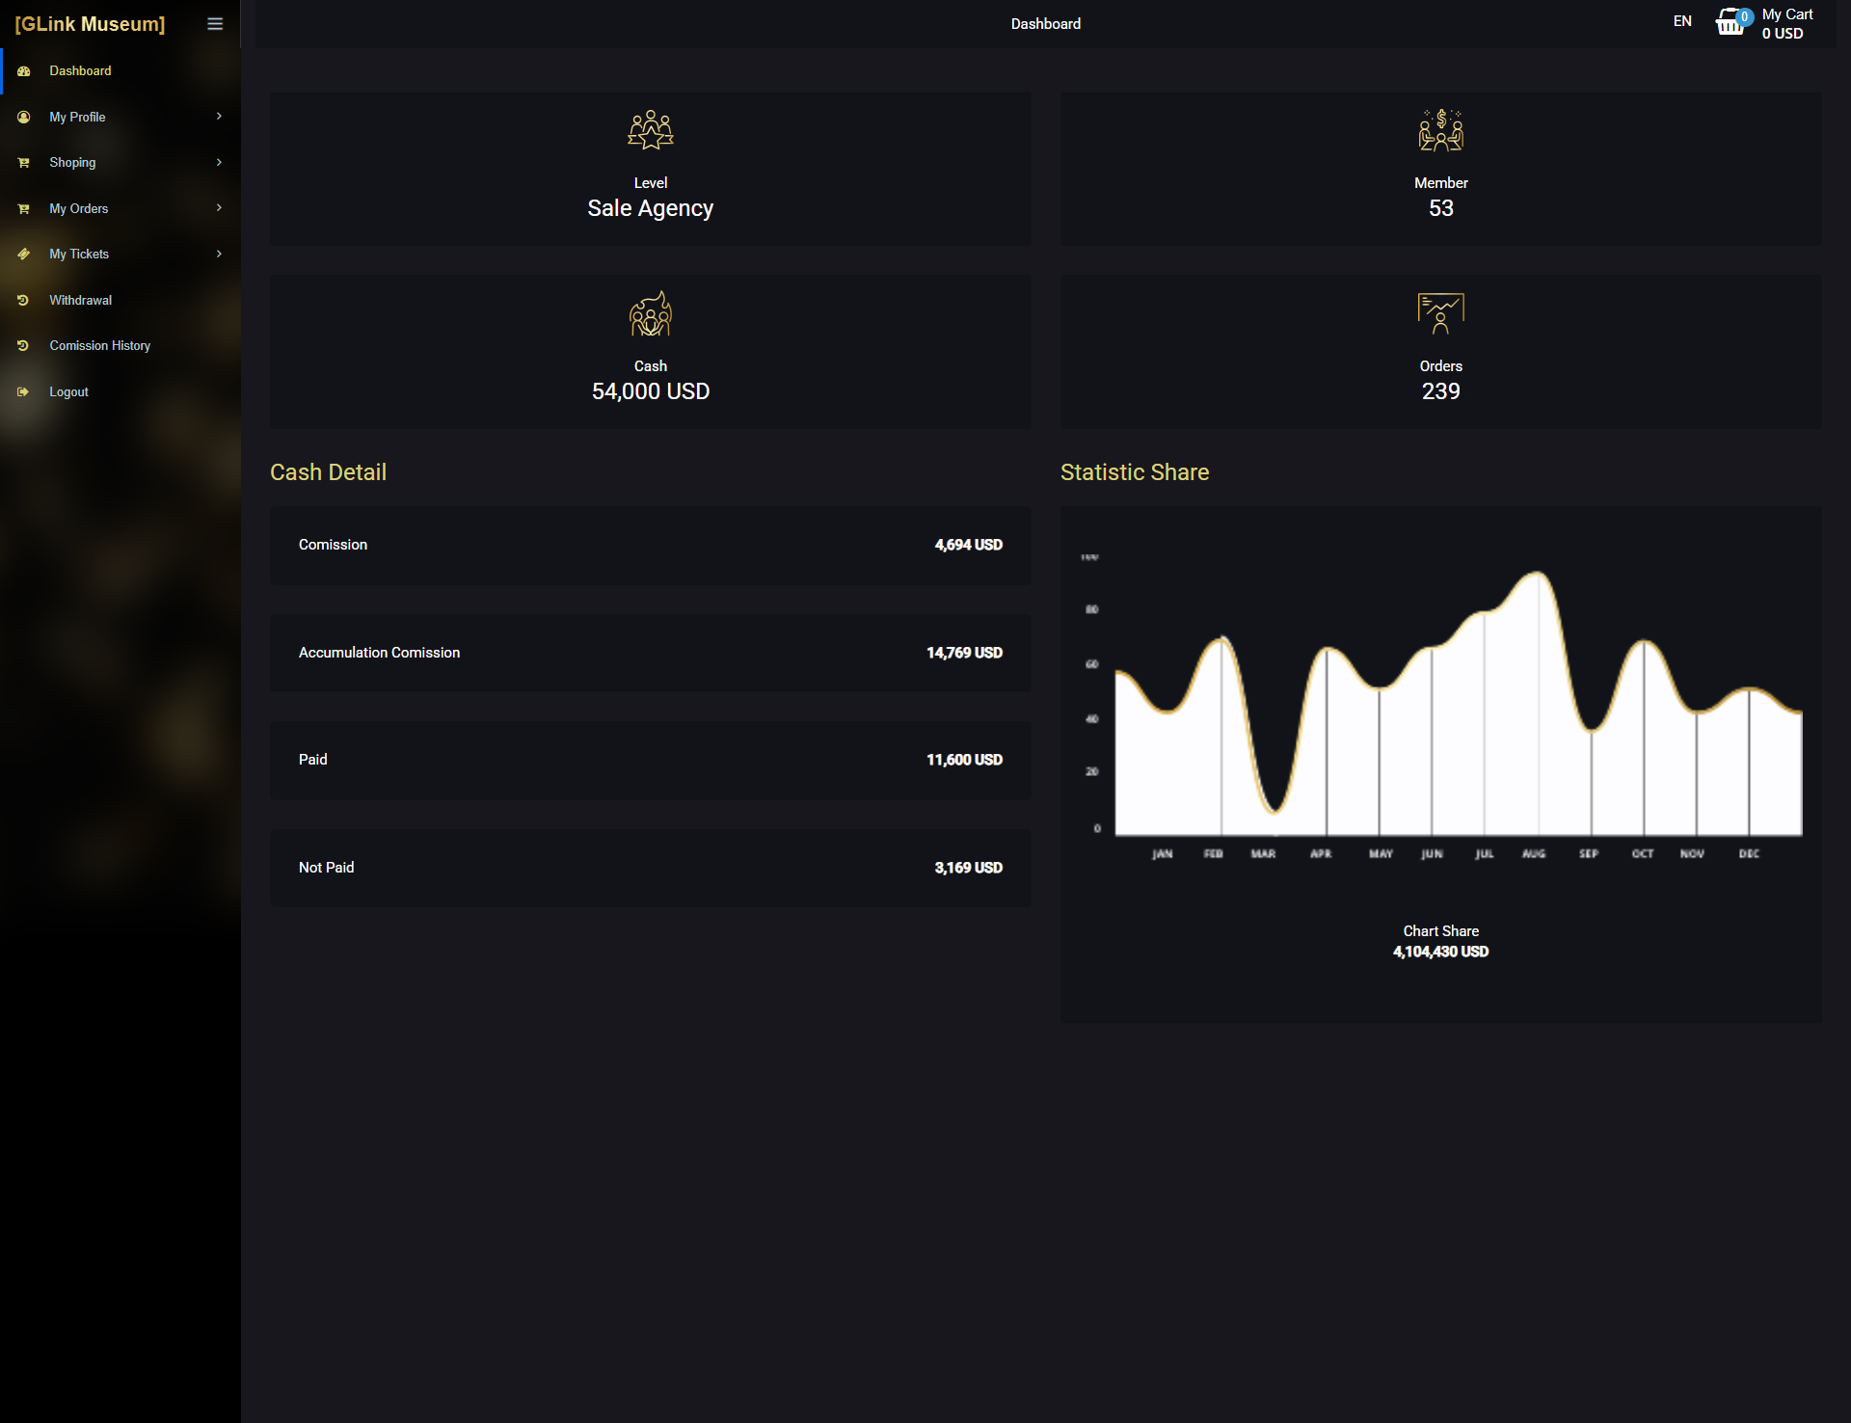Click the Dashboard gauge sidebar icon

click(x=24, y=71)
